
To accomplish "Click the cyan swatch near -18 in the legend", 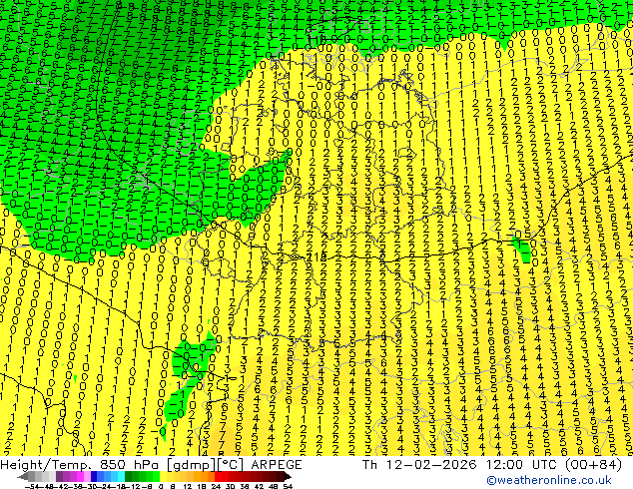I will coord(122,477).
